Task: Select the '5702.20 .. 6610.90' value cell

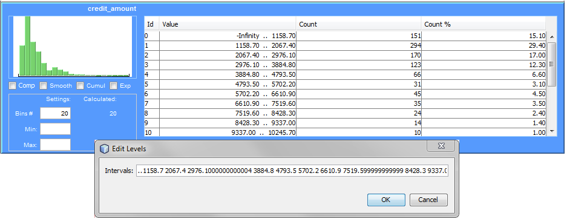Action: [228, 94]
